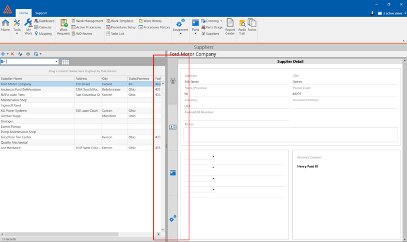Expand the Ordering dropdown
Viewport: 407px width, 242px height.
(x=221, y=21)
